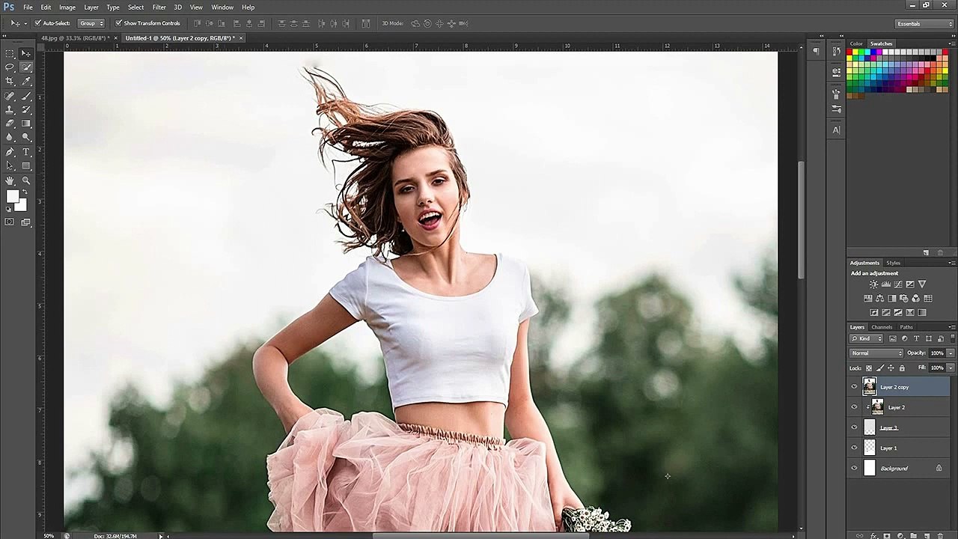Hide the Background layer

point(854,468)
